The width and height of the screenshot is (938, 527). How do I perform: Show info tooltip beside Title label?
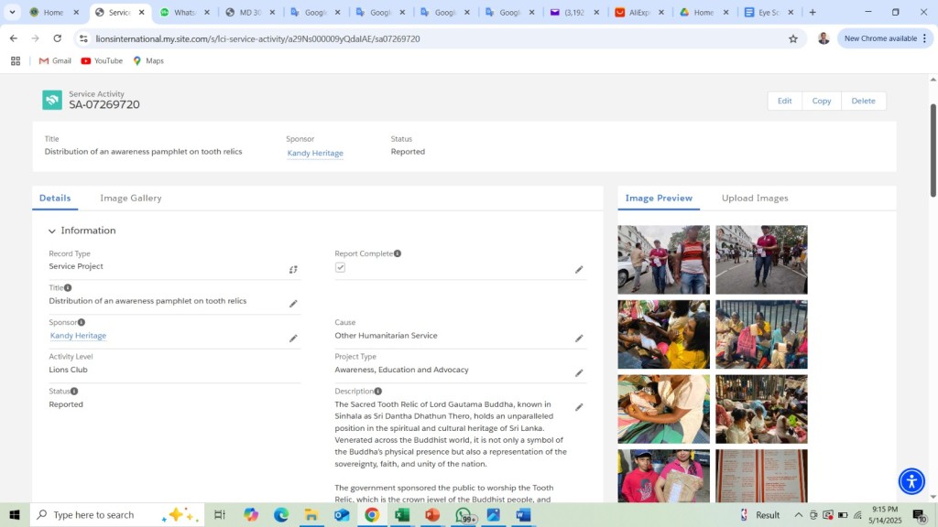point(68,287)
